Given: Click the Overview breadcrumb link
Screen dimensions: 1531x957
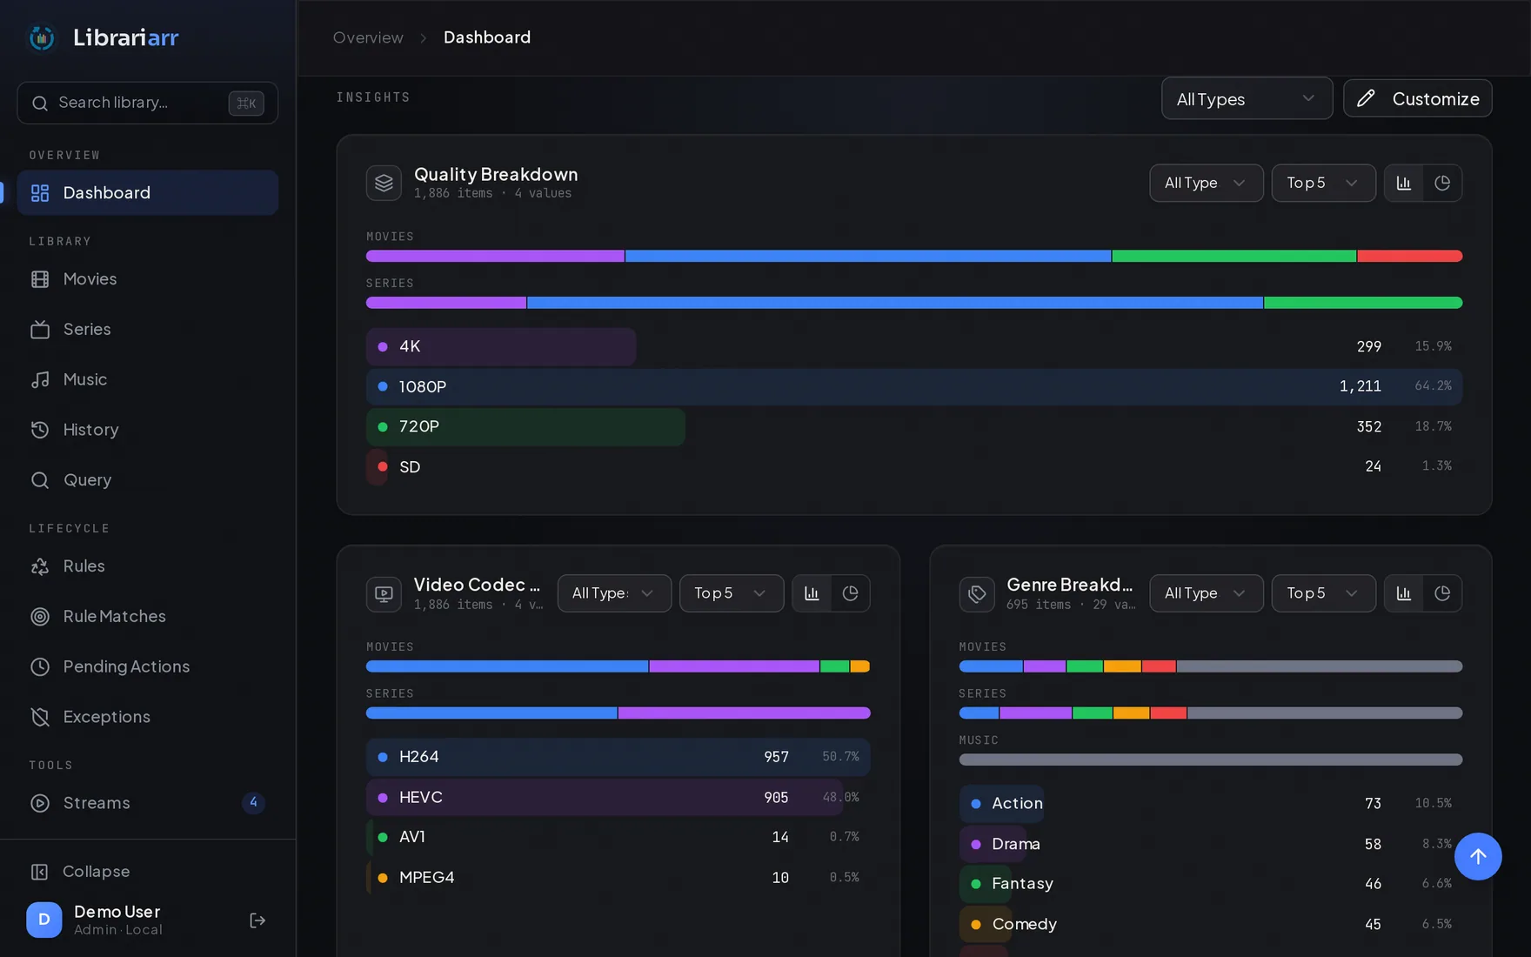Looking at the screenshot, I should [x=368, y=37].
